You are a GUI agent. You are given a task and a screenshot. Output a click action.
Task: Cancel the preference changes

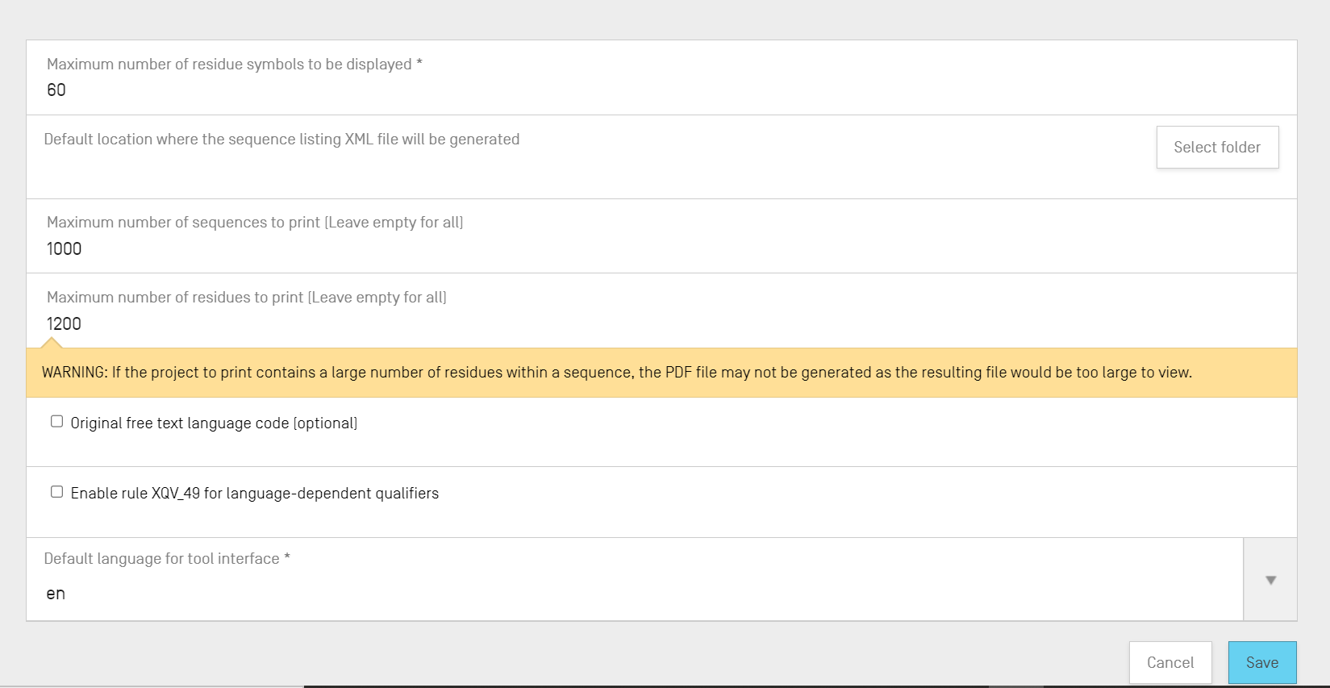(1169, 662)
